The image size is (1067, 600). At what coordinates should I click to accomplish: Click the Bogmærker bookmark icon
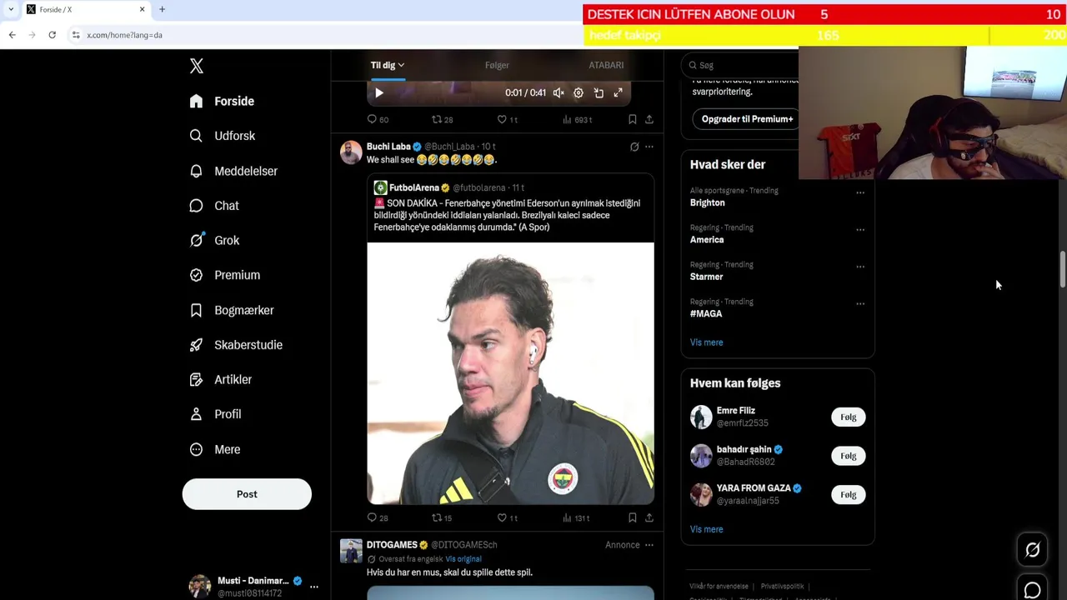(196, 310)
